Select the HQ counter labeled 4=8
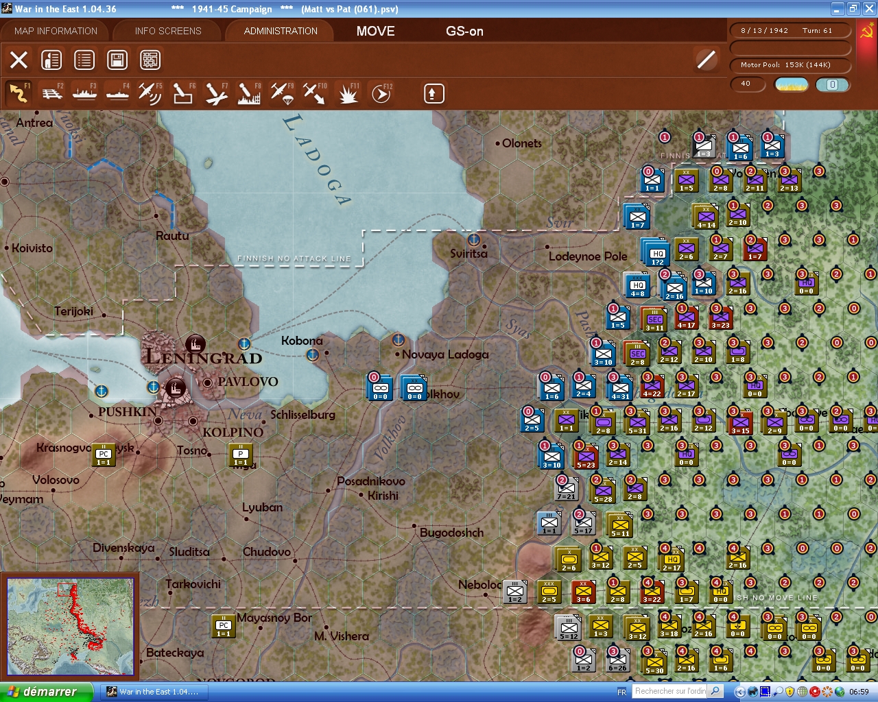 [x=638, y=285]
